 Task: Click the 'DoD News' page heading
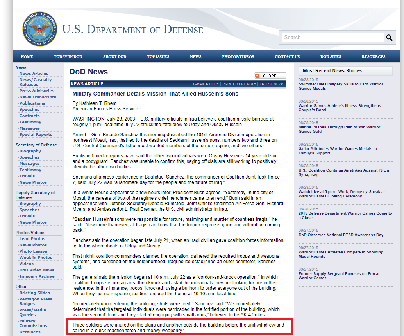click(89, 72)
